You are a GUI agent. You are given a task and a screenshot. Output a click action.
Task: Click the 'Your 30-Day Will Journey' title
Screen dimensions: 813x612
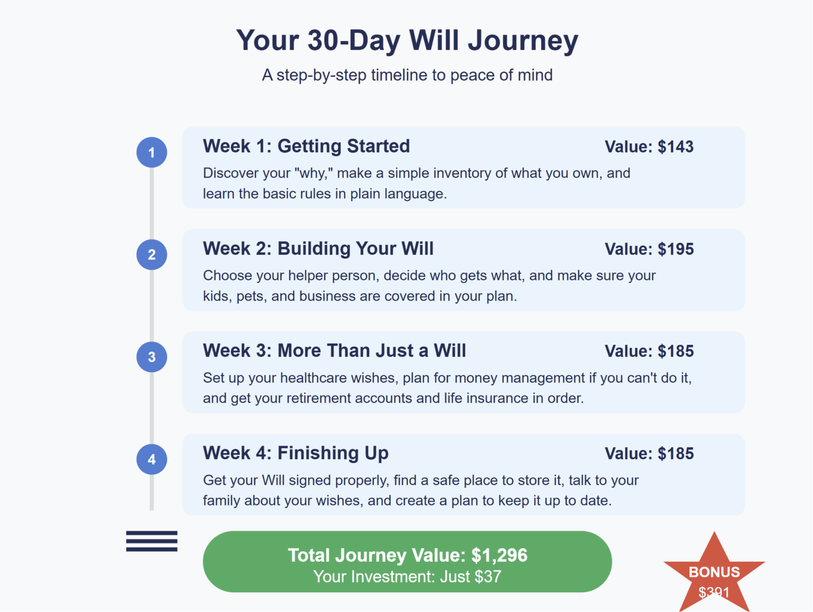(407, 40)
